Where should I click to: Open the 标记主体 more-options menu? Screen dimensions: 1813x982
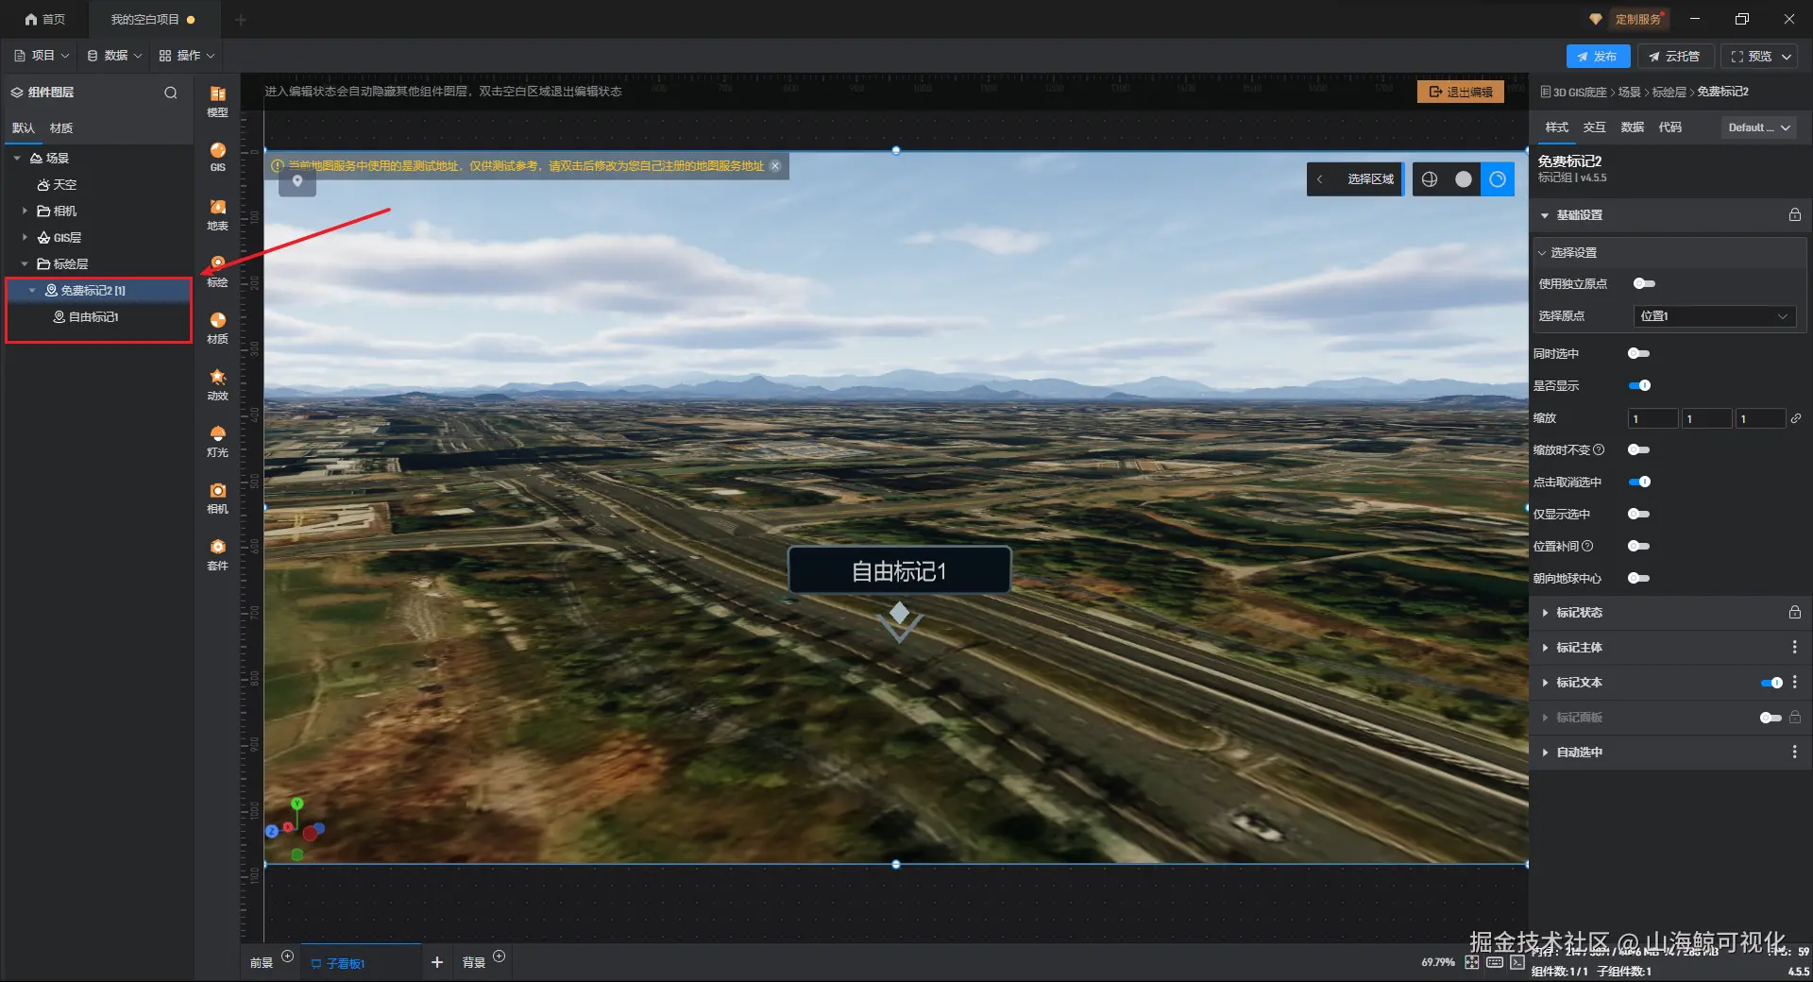(x=1794, y=648)
